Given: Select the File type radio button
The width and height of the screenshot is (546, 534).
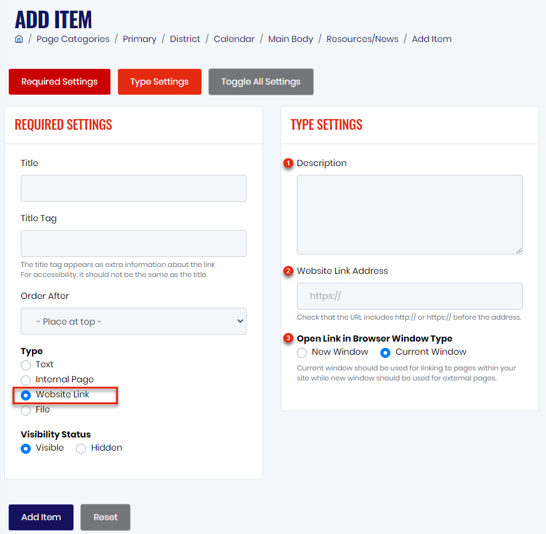Looking at the screenshot, I should coord(26,411).
